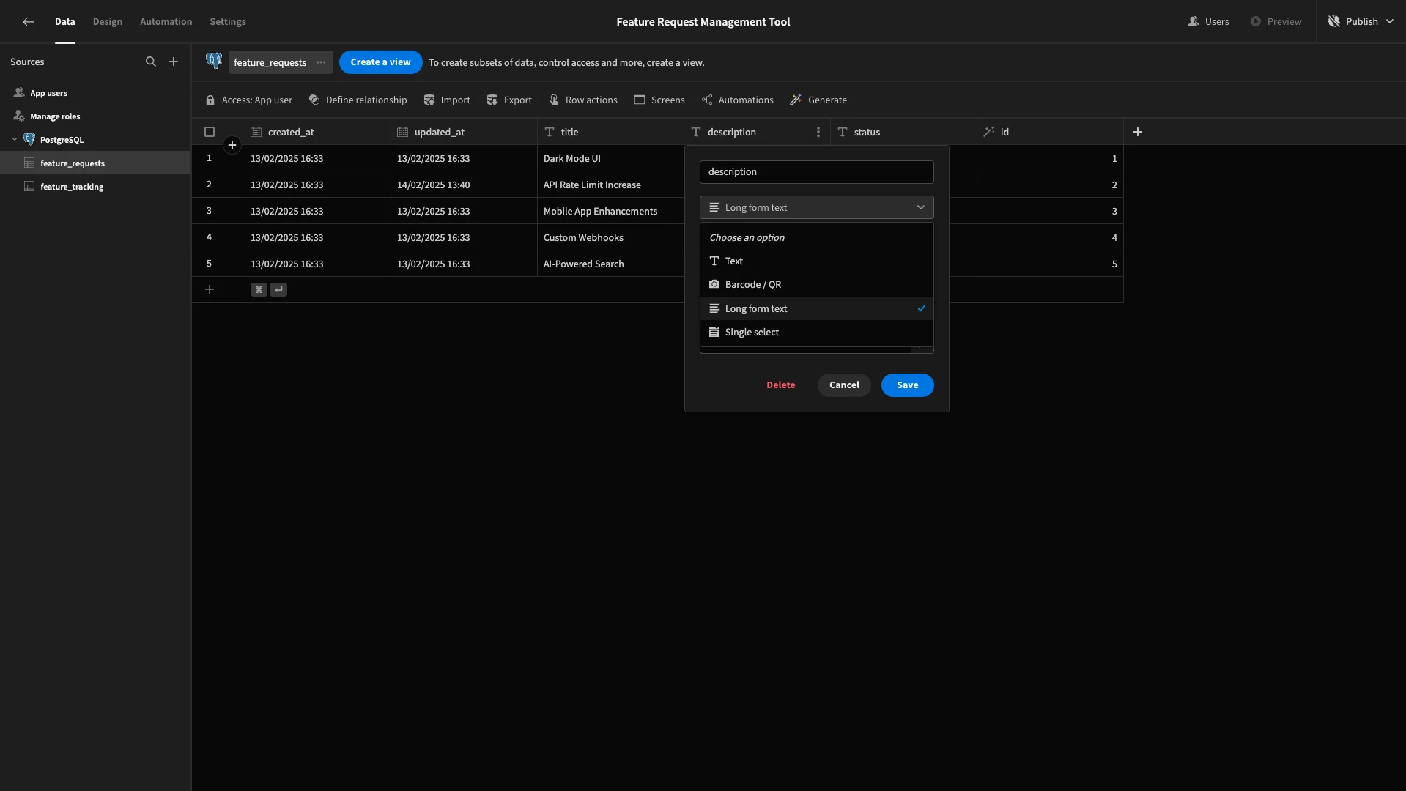The image size is (1406, 791).
Task: Click the Publish rocket icon
Action: click(x=1334, y=22)
